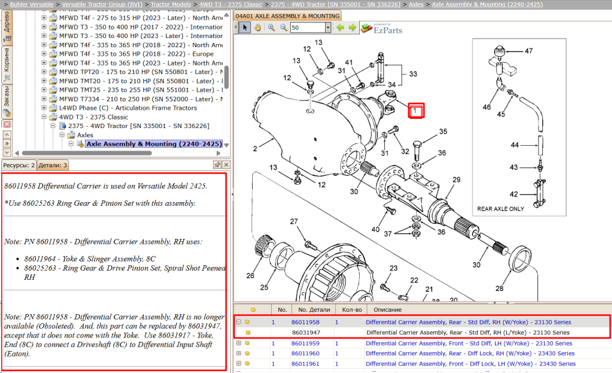Open part number 86011958 link
This screenshot has width=612, height=373.
click(x=305, y=322)
